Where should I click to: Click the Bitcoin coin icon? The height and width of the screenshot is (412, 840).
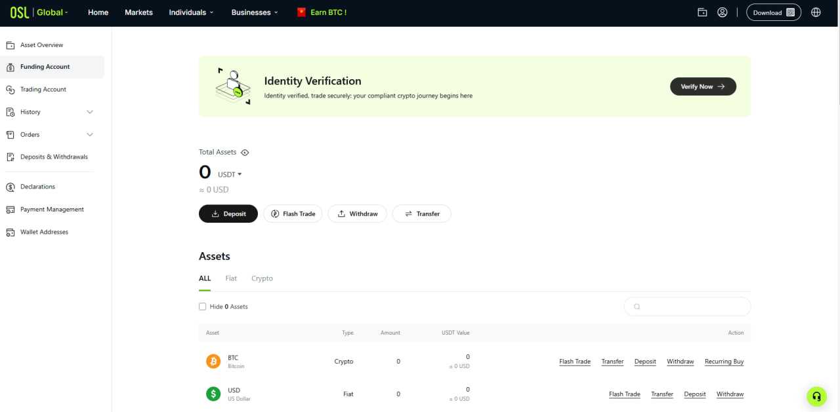coord(213,362)
